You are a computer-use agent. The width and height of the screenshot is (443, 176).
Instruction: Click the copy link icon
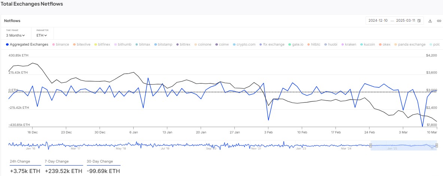tap(439, 21)
